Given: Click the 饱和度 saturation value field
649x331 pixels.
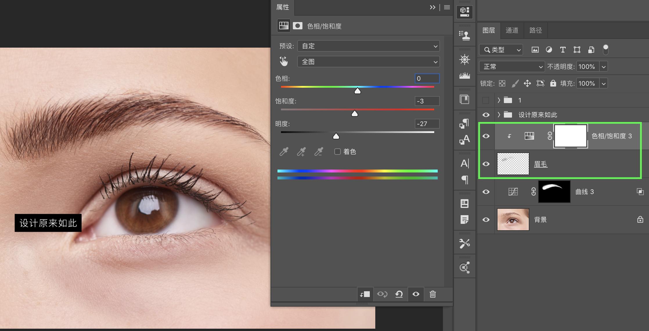Looking at the screenshot, I should [427, 101].
